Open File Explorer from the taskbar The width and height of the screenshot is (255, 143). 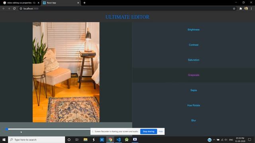pos(85,139)
